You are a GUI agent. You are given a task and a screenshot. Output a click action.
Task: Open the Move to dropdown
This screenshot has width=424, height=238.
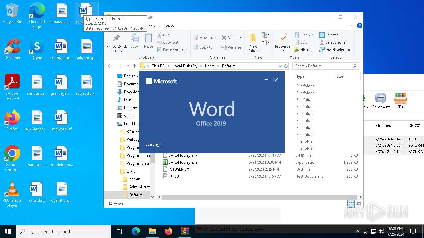point(205,38)
